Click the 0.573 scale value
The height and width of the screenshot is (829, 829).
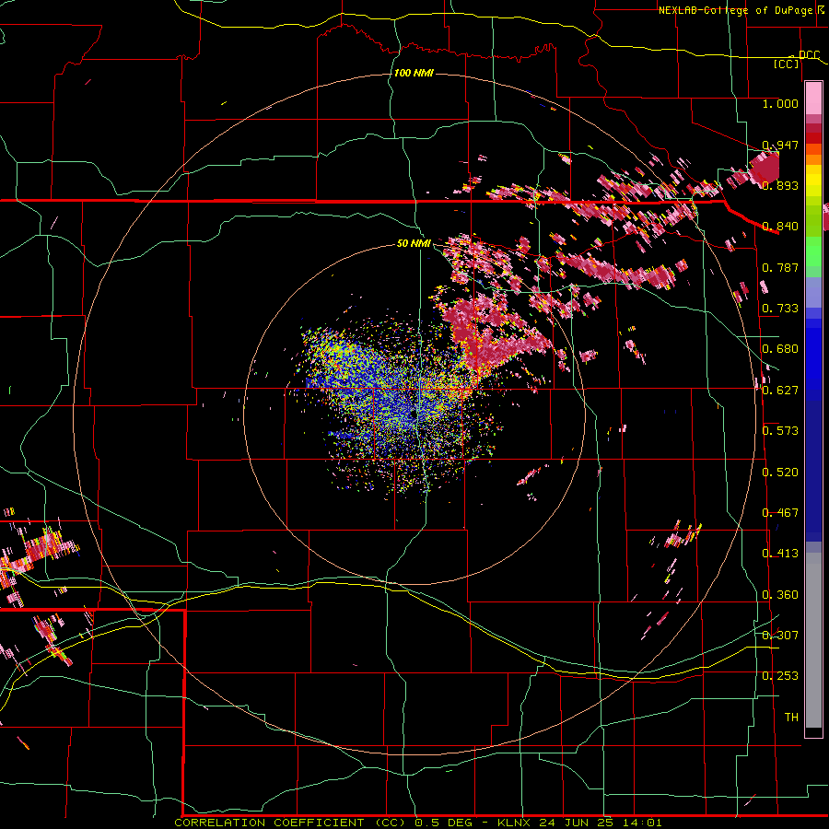[780, 431]
